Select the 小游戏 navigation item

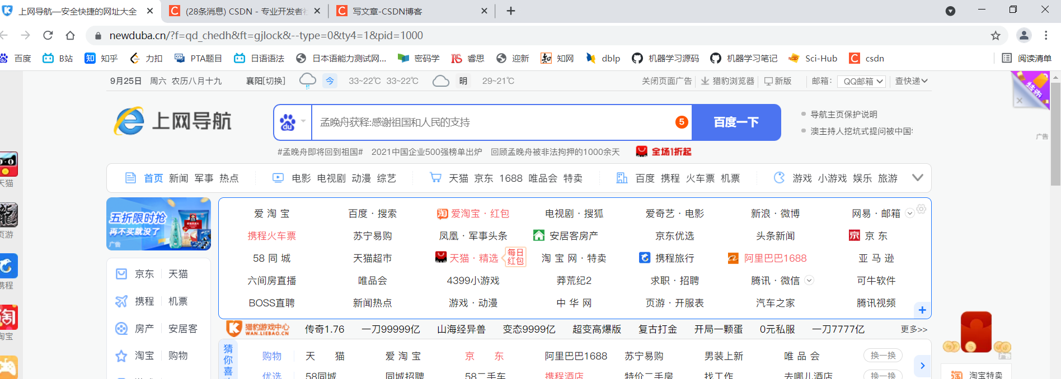pyautogui.click(x=832, y=178)
